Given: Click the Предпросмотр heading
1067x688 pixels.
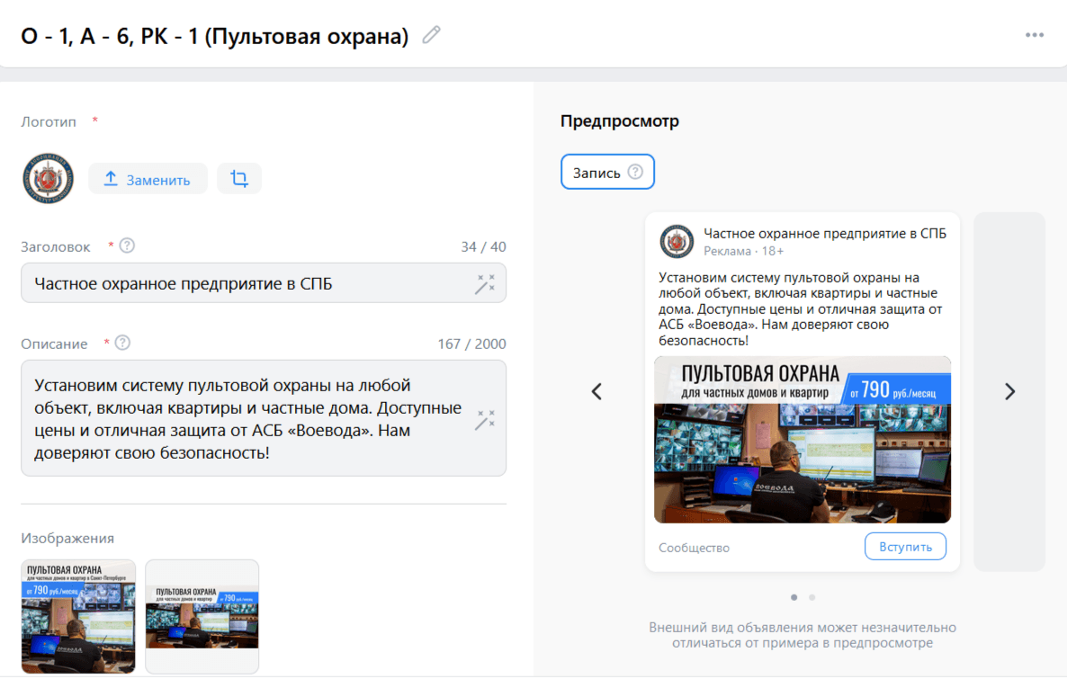Looking at the screenshot, I should click(620, 121).
